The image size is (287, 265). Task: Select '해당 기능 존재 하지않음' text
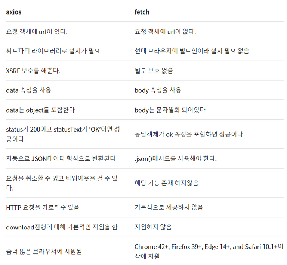pyautogui.click(x=166, y=183)
